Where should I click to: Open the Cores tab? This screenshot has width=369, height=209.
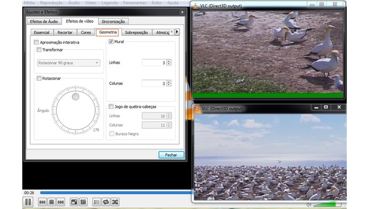click(x=86, y=33)
